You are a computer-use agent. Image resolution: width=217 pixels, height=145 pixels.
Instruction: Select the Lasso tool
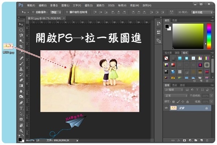click(21, 35)
